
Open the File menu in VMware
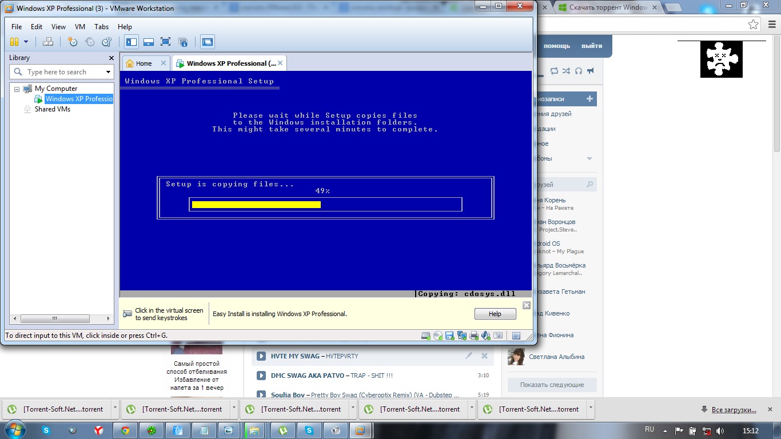point(17,27)
